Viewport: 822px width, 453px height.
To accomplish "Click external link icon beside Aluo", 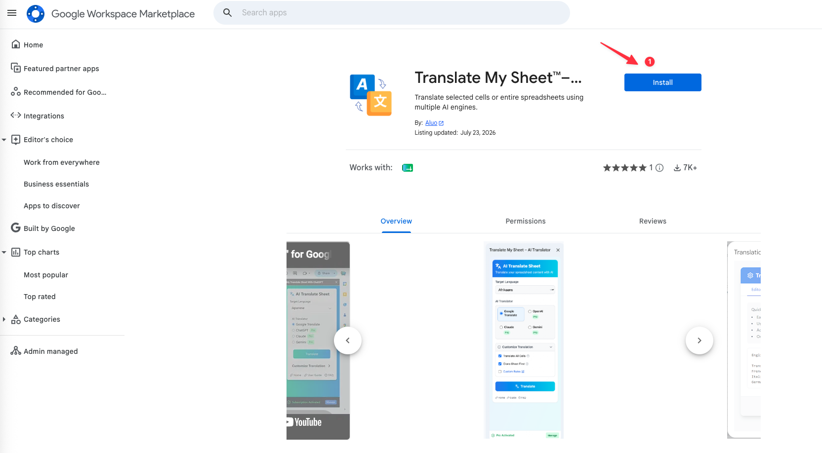I will point(441,123).
